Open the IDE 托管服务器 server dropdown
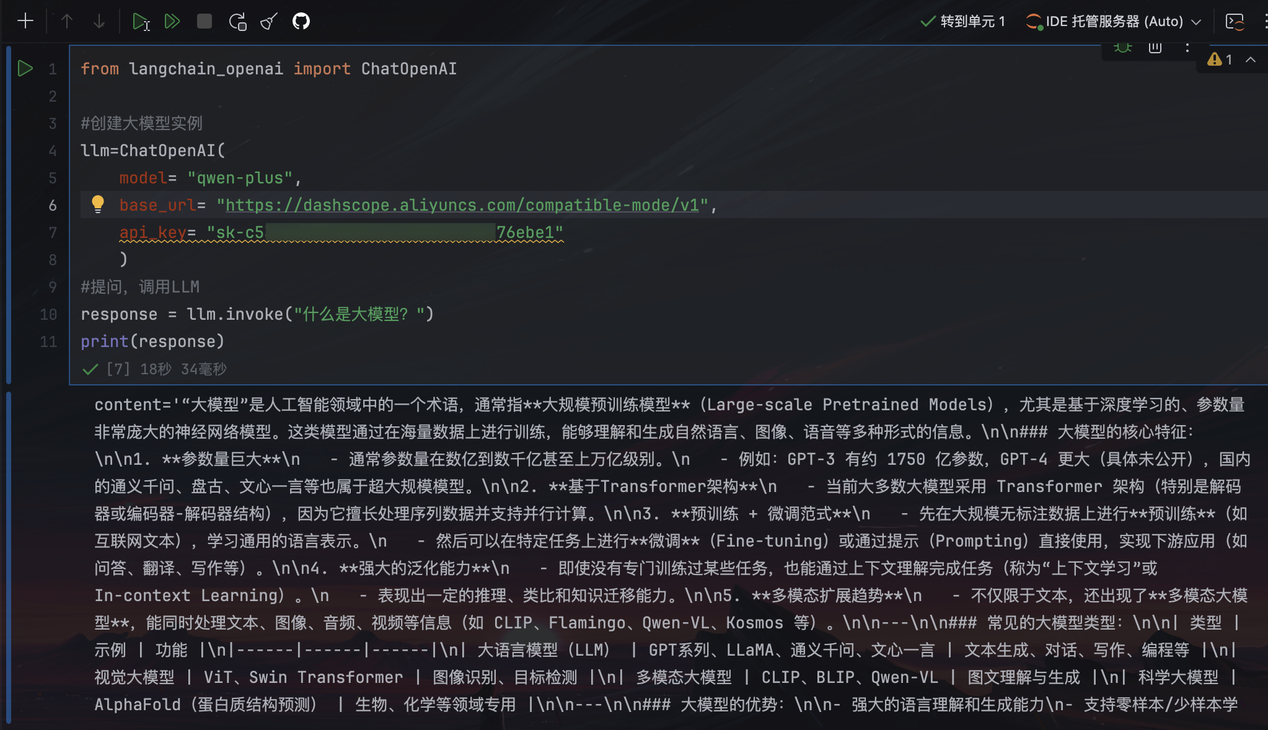The height and width of the screenshot is (730, 1268). coord(1116,20)
